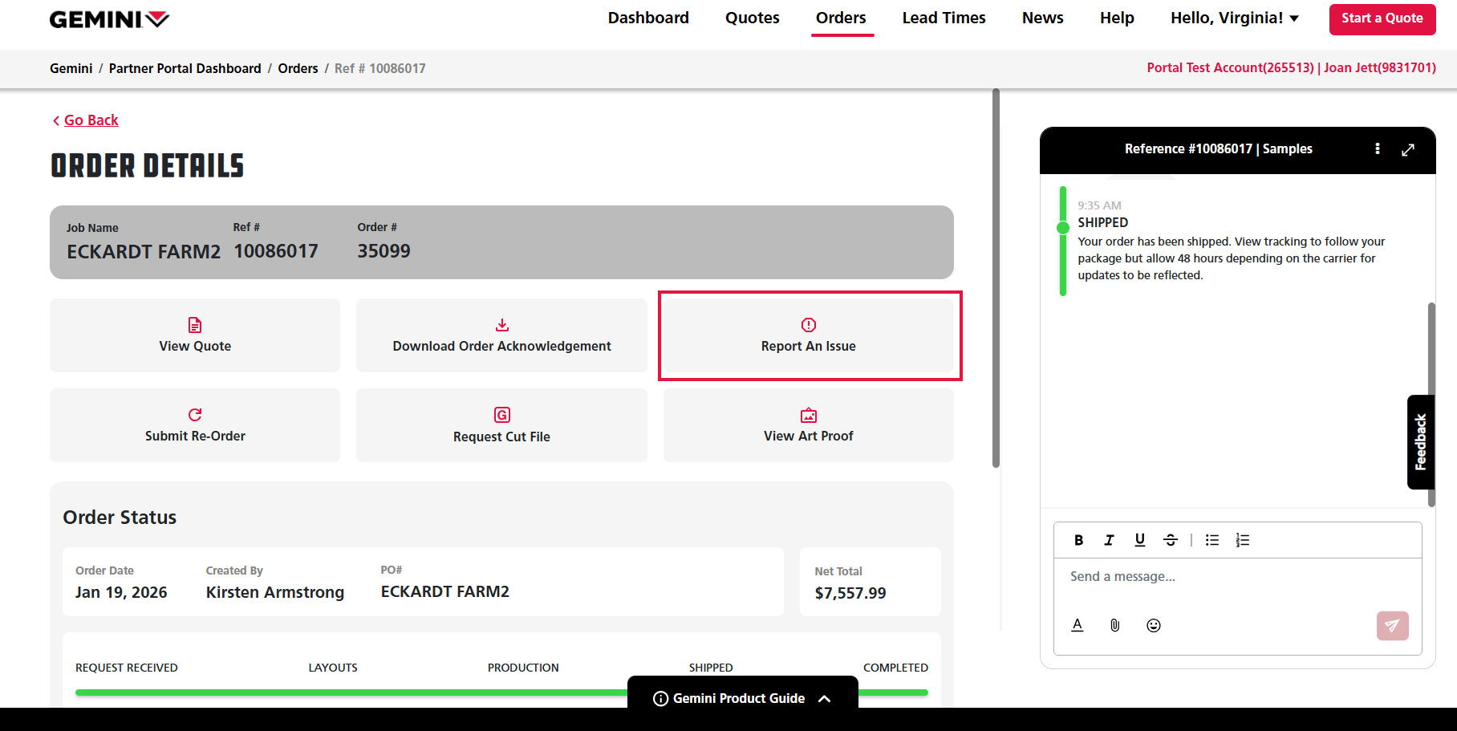Open the Lead Times page

coord(944,18)
